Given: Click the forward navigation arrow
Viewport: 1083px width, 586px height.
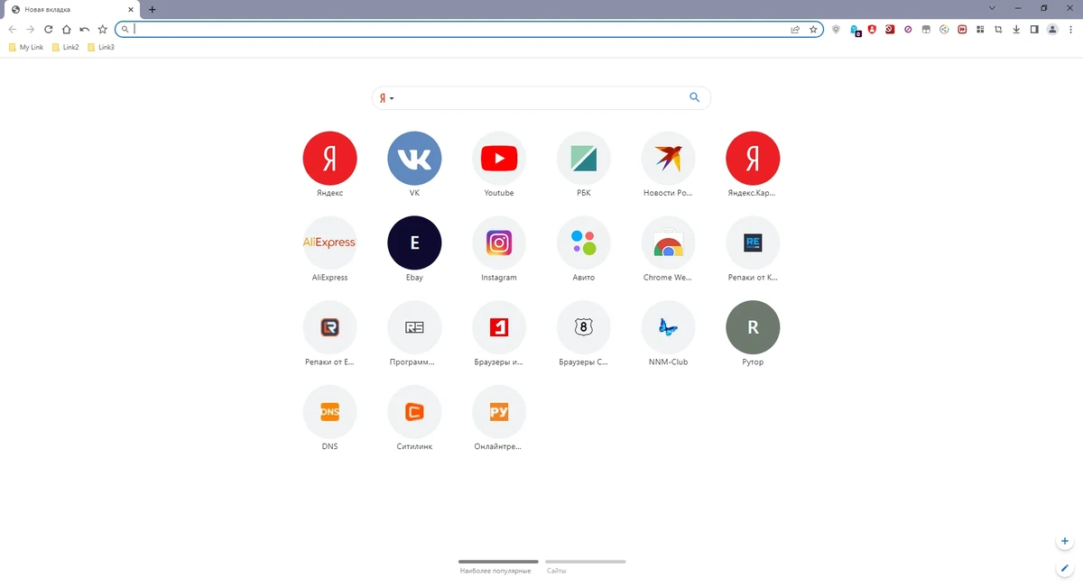Looking at the screenshot, I should click(x=31, y=29).
